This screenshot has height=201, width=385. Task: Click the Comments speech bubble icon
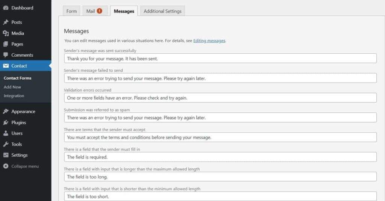(6, 55)
